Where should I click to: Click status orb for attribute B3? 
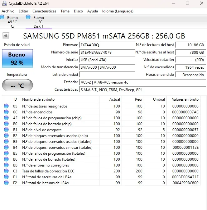[x=6, y=141]
